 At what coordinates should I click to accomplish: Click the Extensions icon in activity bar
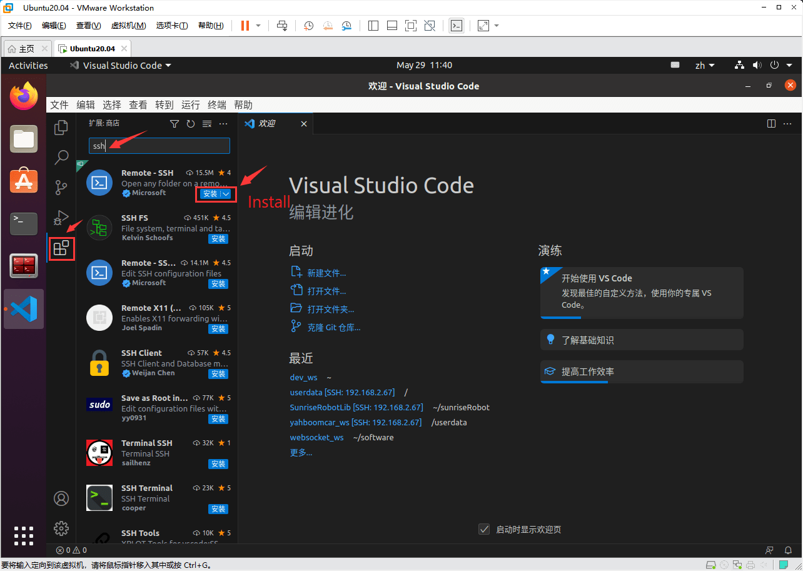61,248
